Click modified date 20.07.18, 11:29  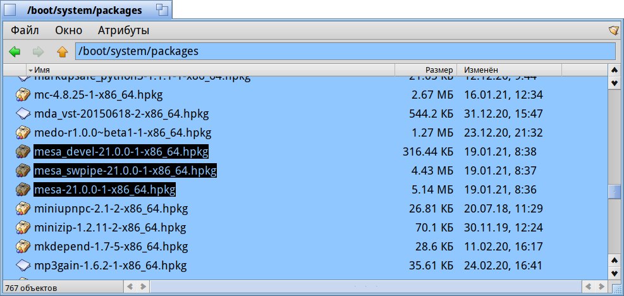pos(503,208)
